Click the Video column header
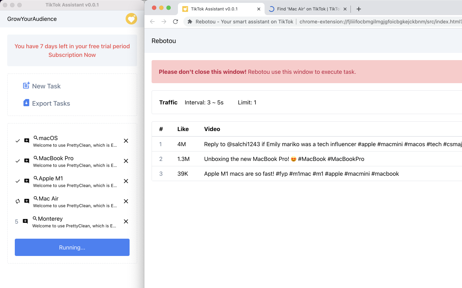Image resolution: width=462 pixels, height=288 pixels. click(x=212, y=129)
